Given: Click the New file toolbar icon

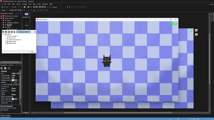Looking at the screenshot, I should coord(2,7).
